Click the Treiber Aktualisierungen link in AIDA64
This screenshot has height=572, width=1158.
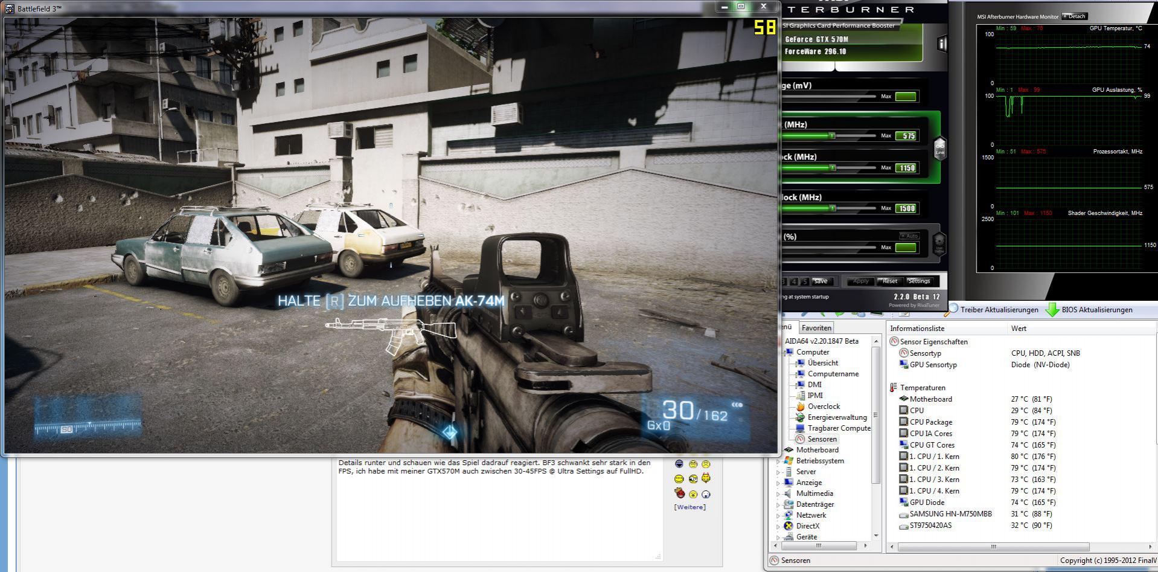tap(999, 310)
